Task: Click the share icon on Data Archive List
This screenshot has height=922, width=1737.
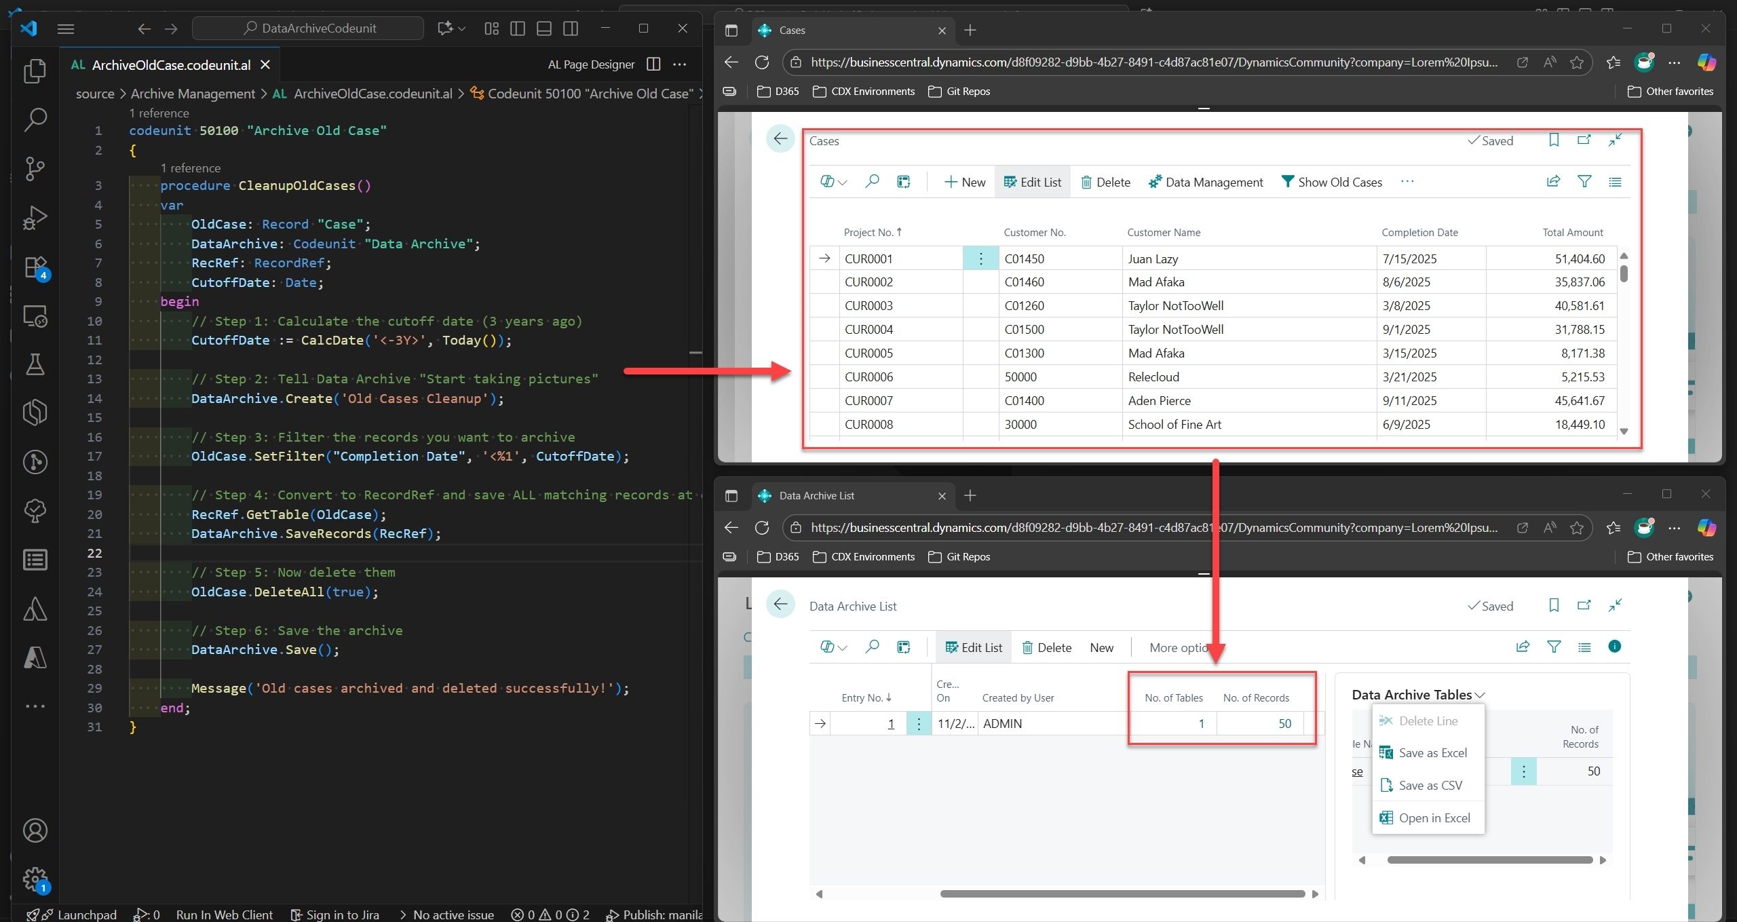Action: click(x=1522, y=647)
